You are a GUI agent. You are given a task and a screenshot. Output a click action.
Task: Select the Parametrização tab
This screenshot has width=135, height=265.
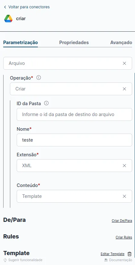[x=21, y=43]
